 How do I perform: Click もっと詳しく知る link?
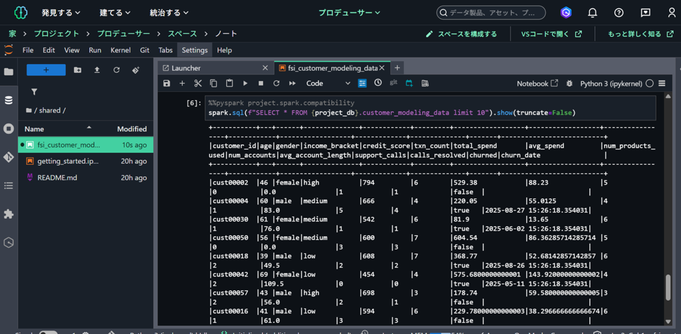coord(641,34)
